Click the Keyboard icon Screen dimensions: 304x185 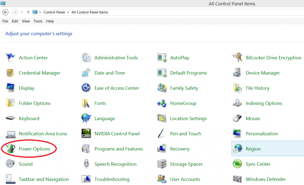point(11,118)
